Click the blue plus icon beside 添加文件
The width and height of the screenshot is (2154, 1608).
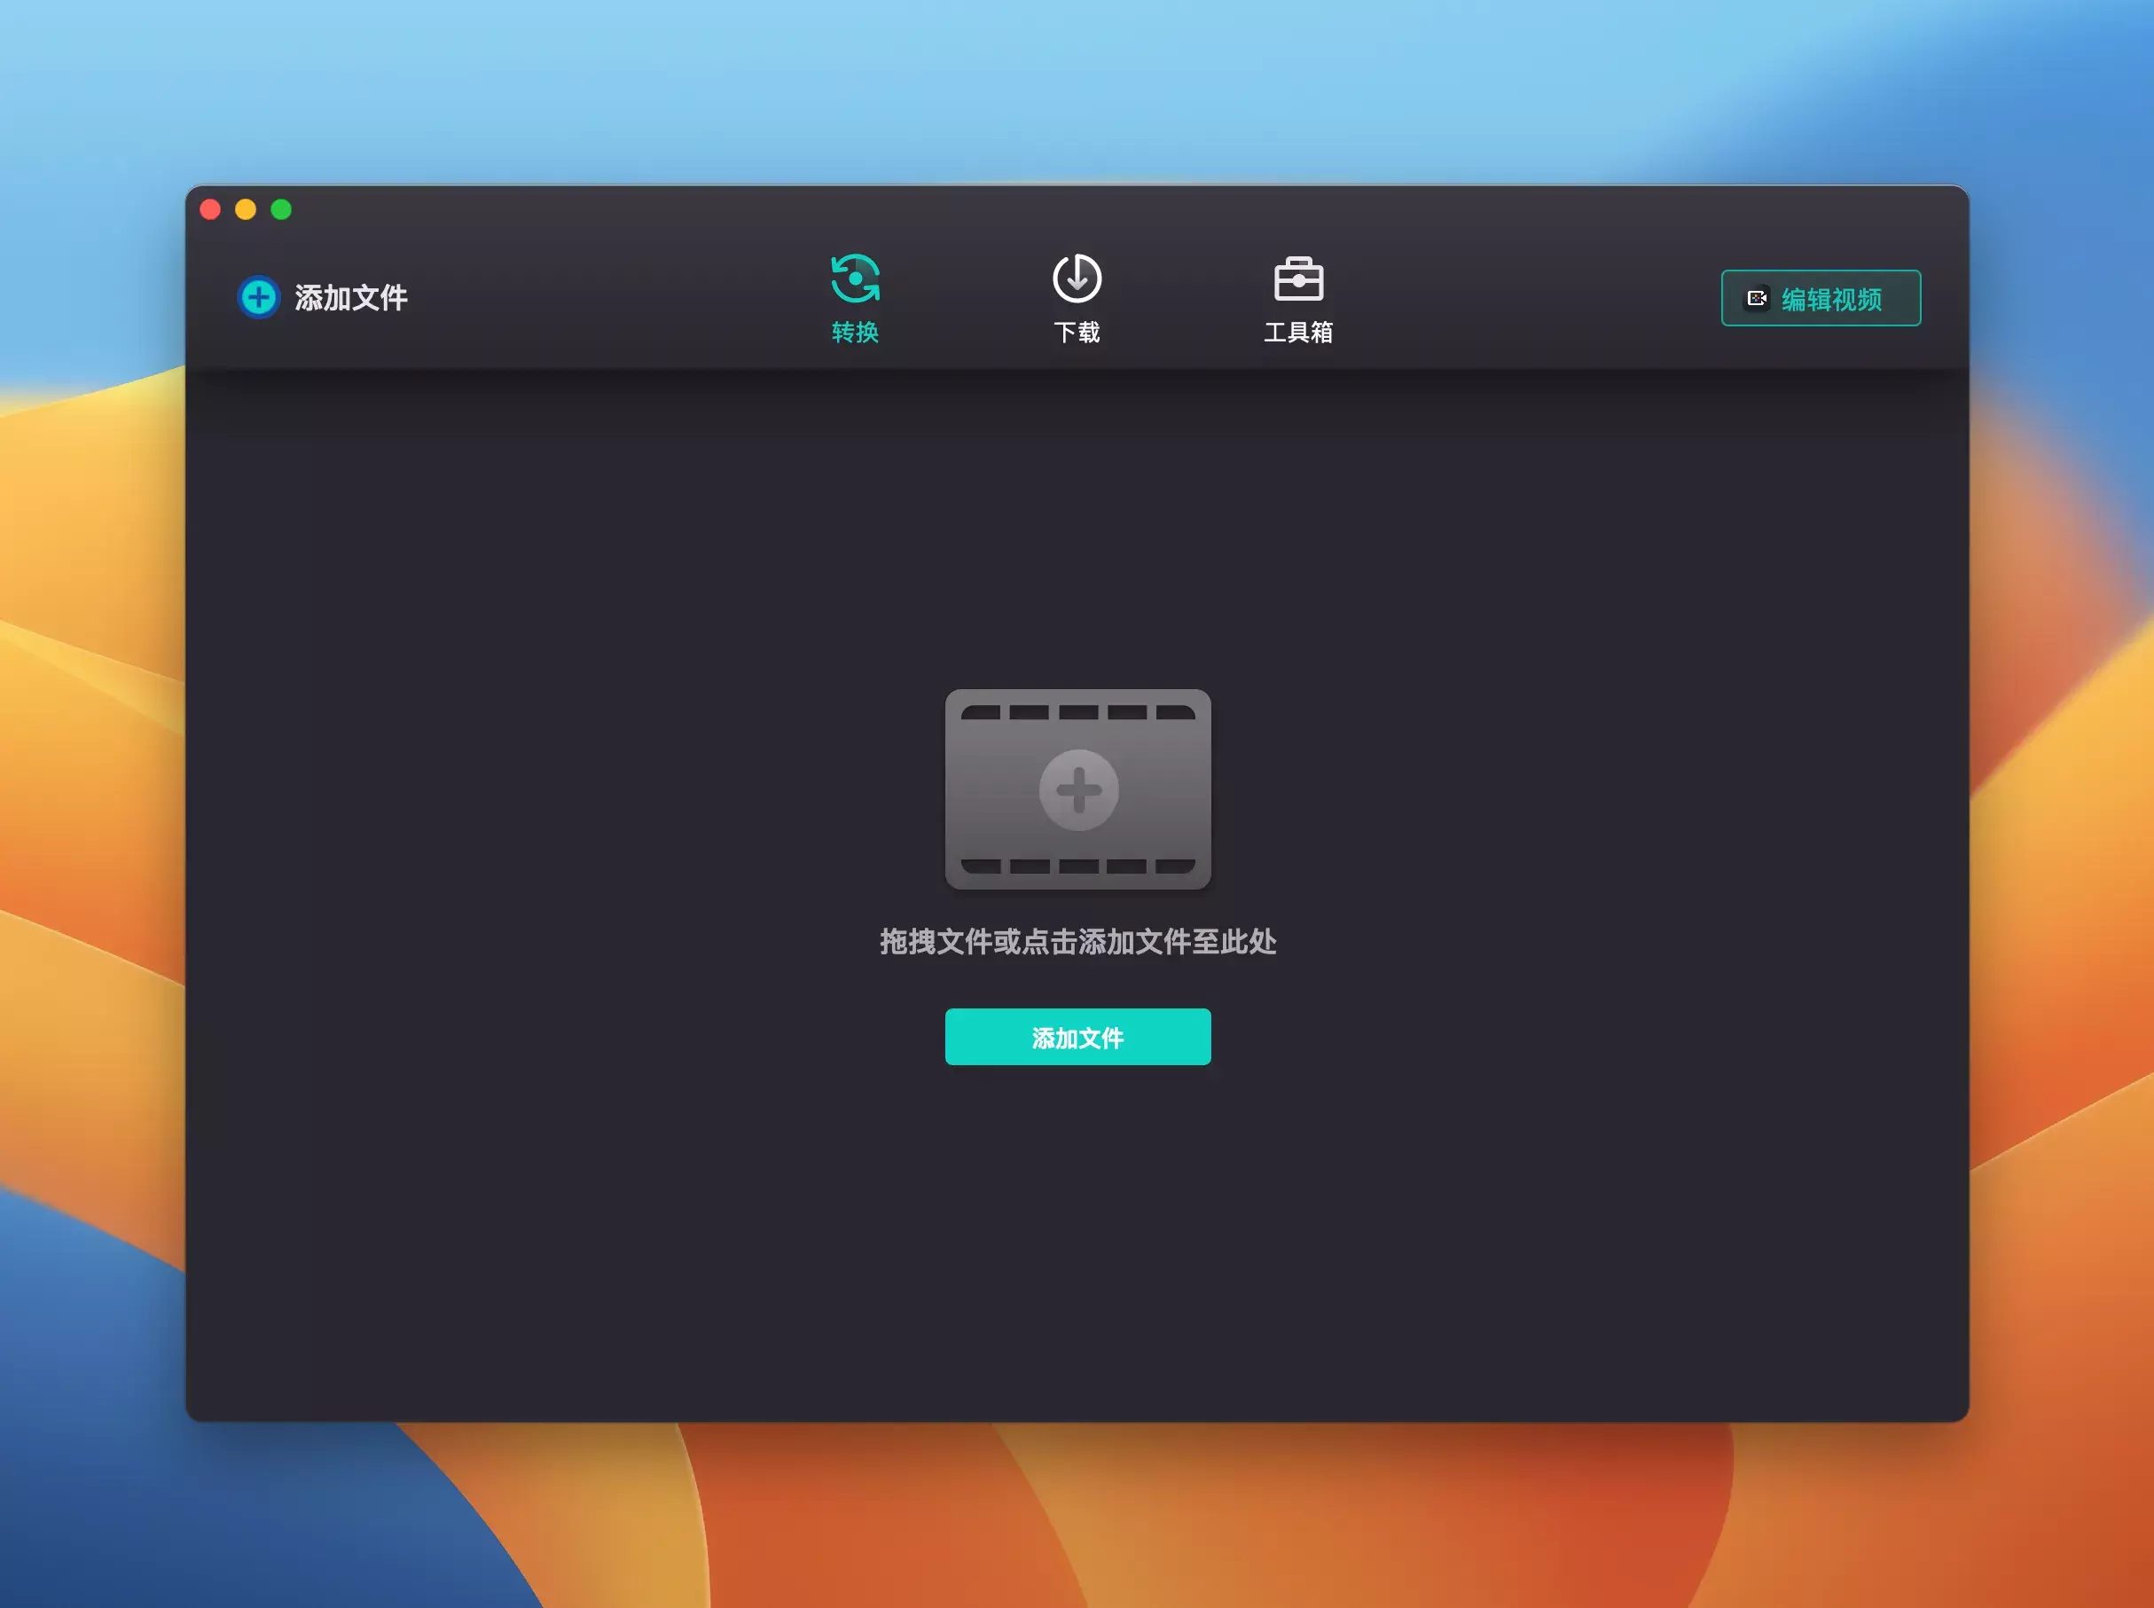click(x=259, y=297)
